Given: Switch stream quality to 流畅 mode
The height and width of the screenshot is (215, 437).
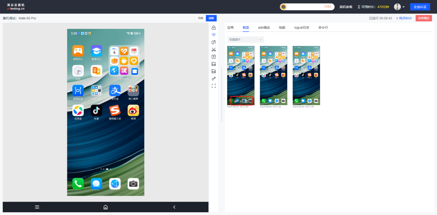Looking at the screenshot, I should point(200,18).
